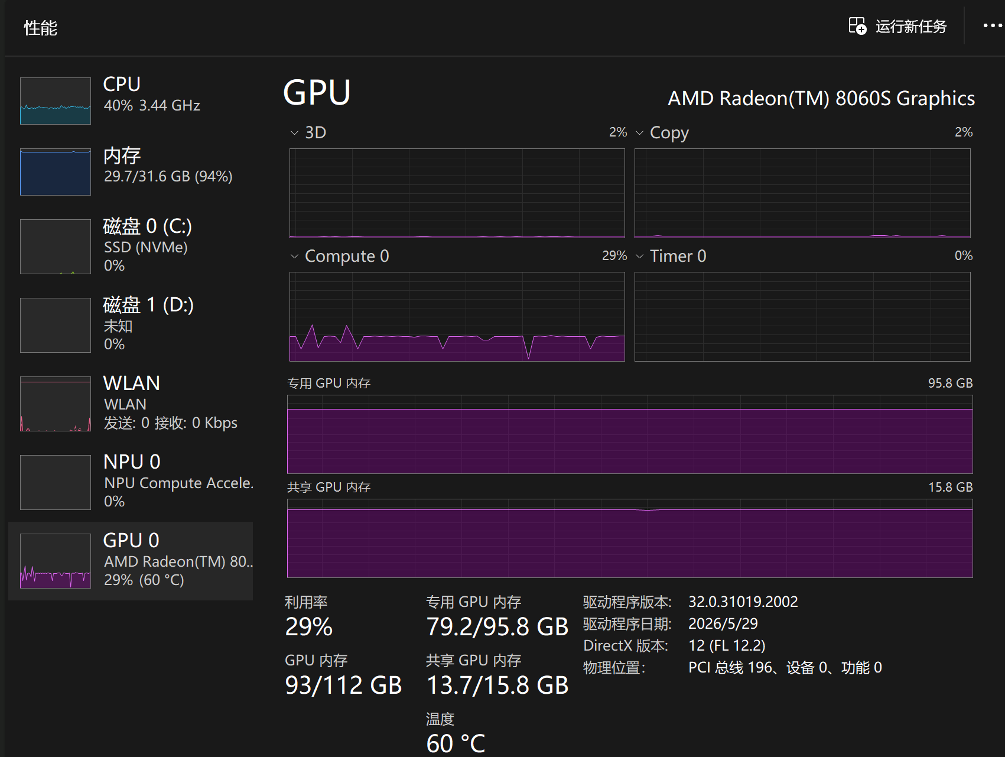Open the Timer 0 engine dropdown chevron
Screen dimensions: 1005x757
tap(639, 256)
